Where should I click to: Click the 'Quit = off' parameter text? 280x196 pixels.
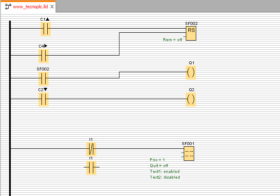[x=159, y=165]
